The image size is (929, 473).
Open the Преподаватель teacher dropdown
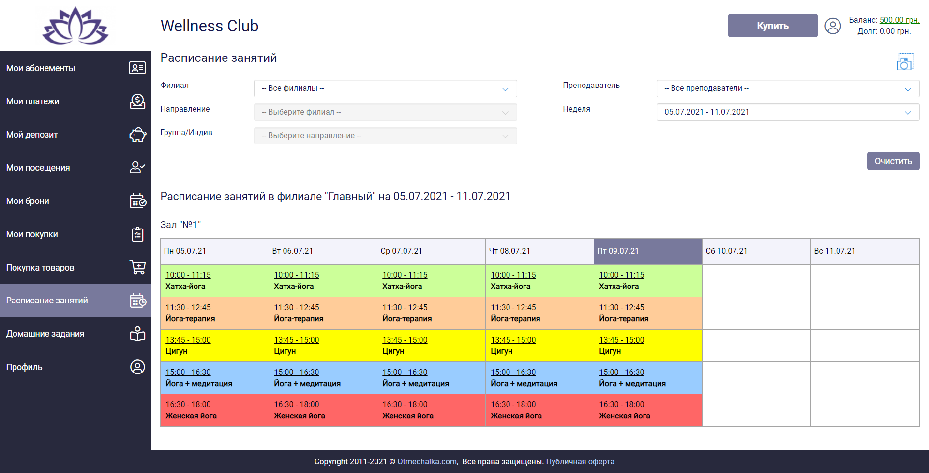(787, 88)
